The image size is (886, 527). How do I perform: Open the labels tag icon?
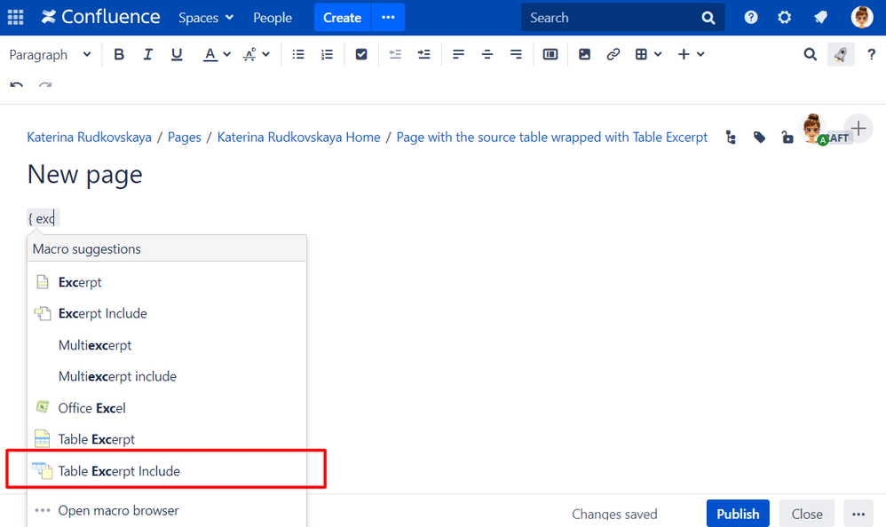click(x=759, y=138)
